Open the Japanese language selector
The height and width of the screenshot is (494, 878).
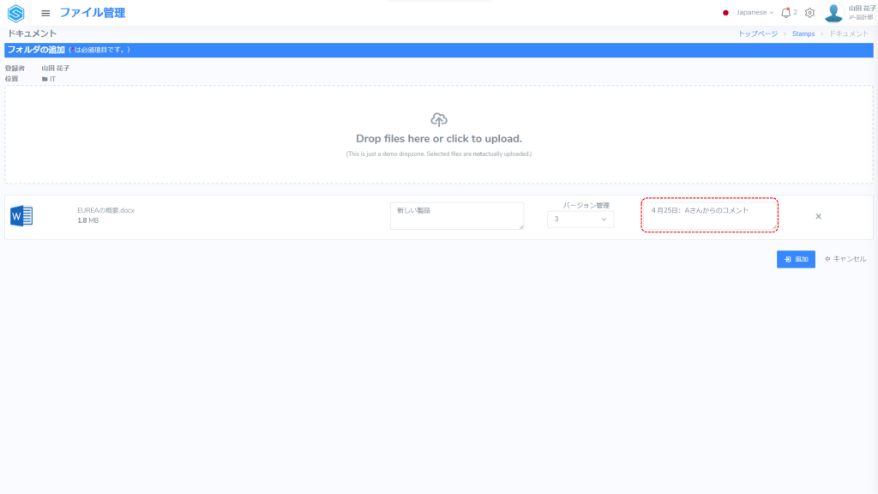749,13
